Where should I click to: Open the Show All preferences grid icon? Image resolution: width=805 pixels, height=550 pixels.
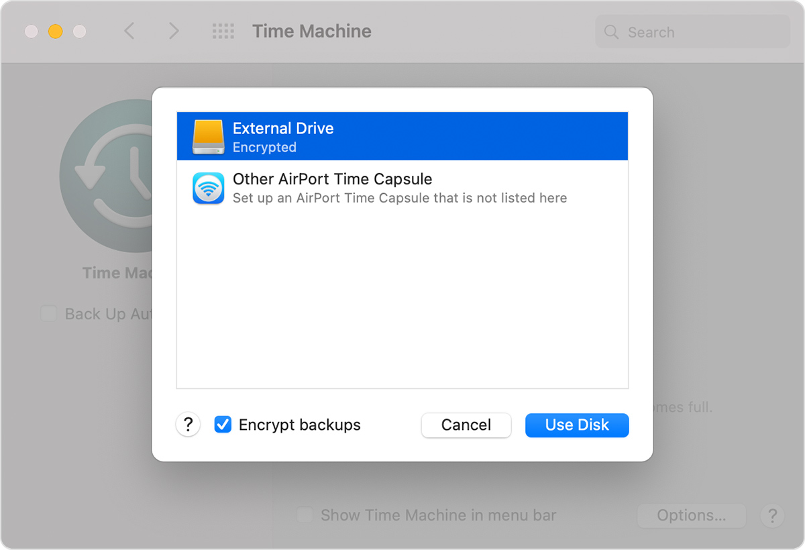223,31
